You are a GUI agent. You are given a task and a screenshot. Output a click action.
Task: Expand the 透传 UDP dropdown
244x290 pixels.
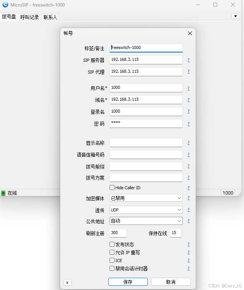(146, 210)
